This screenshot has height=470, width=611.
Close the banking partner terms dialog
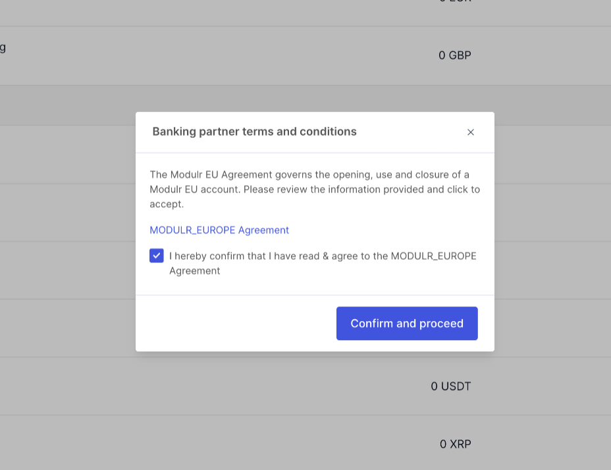coord(470,132)
